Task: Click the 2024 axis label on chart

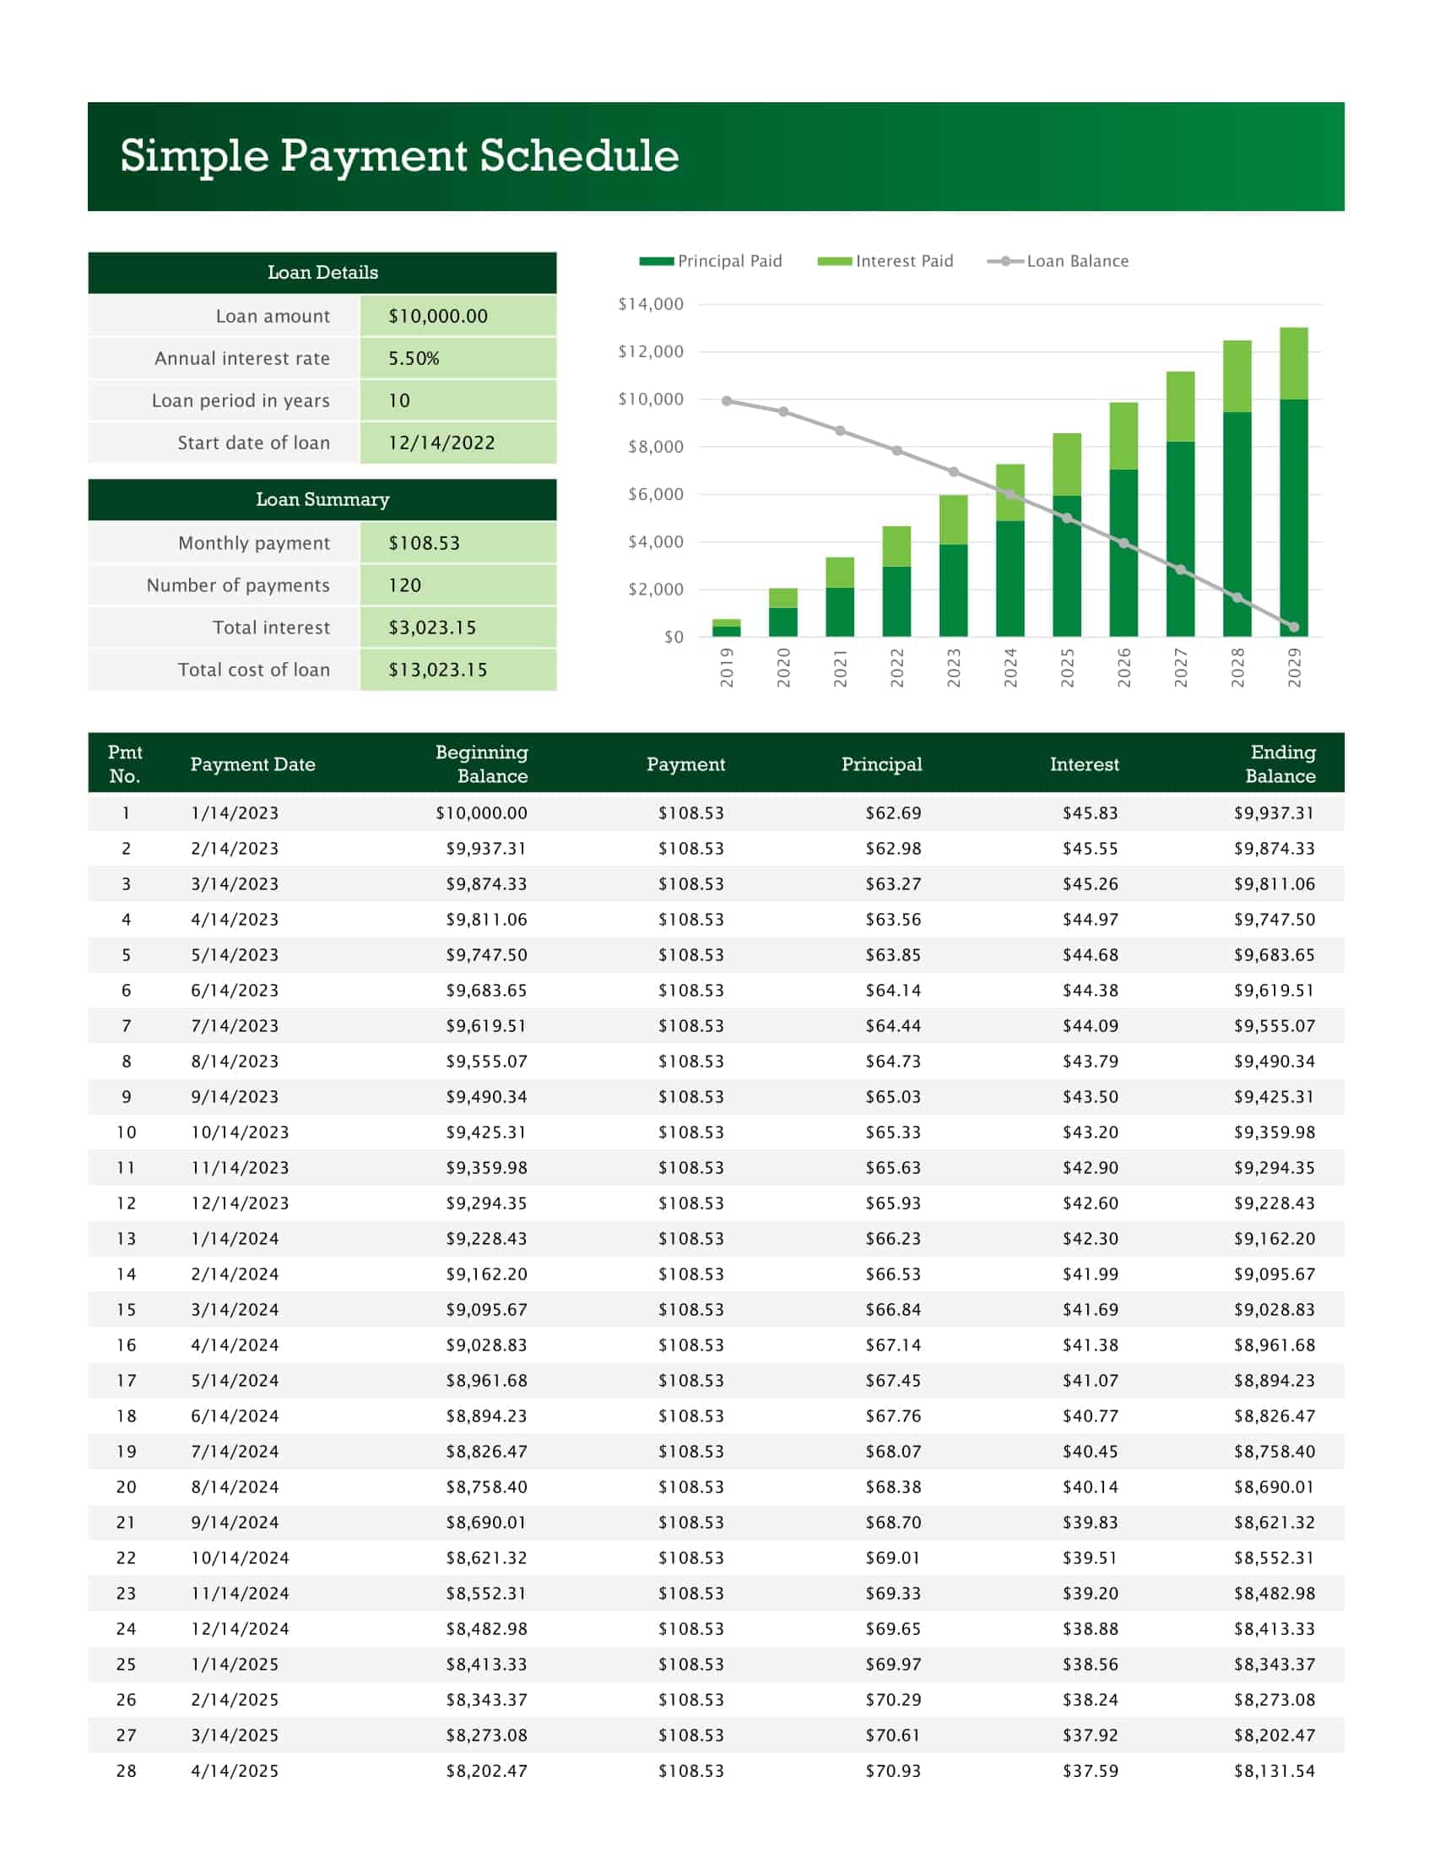Action: [1010, 667]
